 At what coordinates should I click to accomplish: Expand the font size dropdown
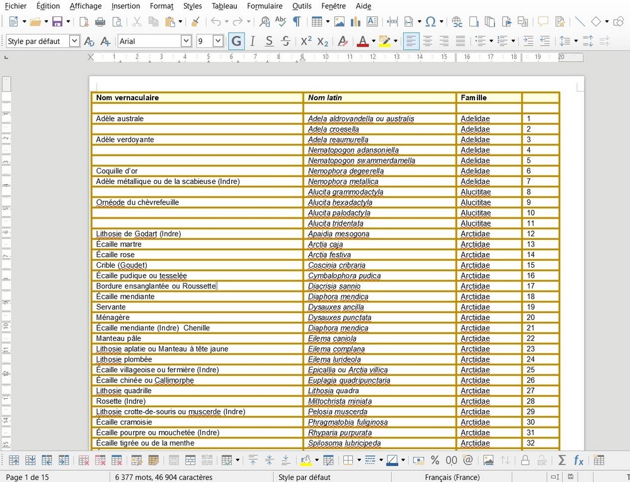tap(218, 41)
